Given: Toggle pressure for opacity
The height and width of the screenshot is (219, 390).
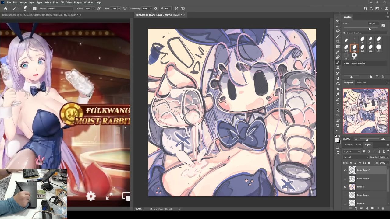Looking at the screenshot, I should pyautogui.click(x=99, y=9).
